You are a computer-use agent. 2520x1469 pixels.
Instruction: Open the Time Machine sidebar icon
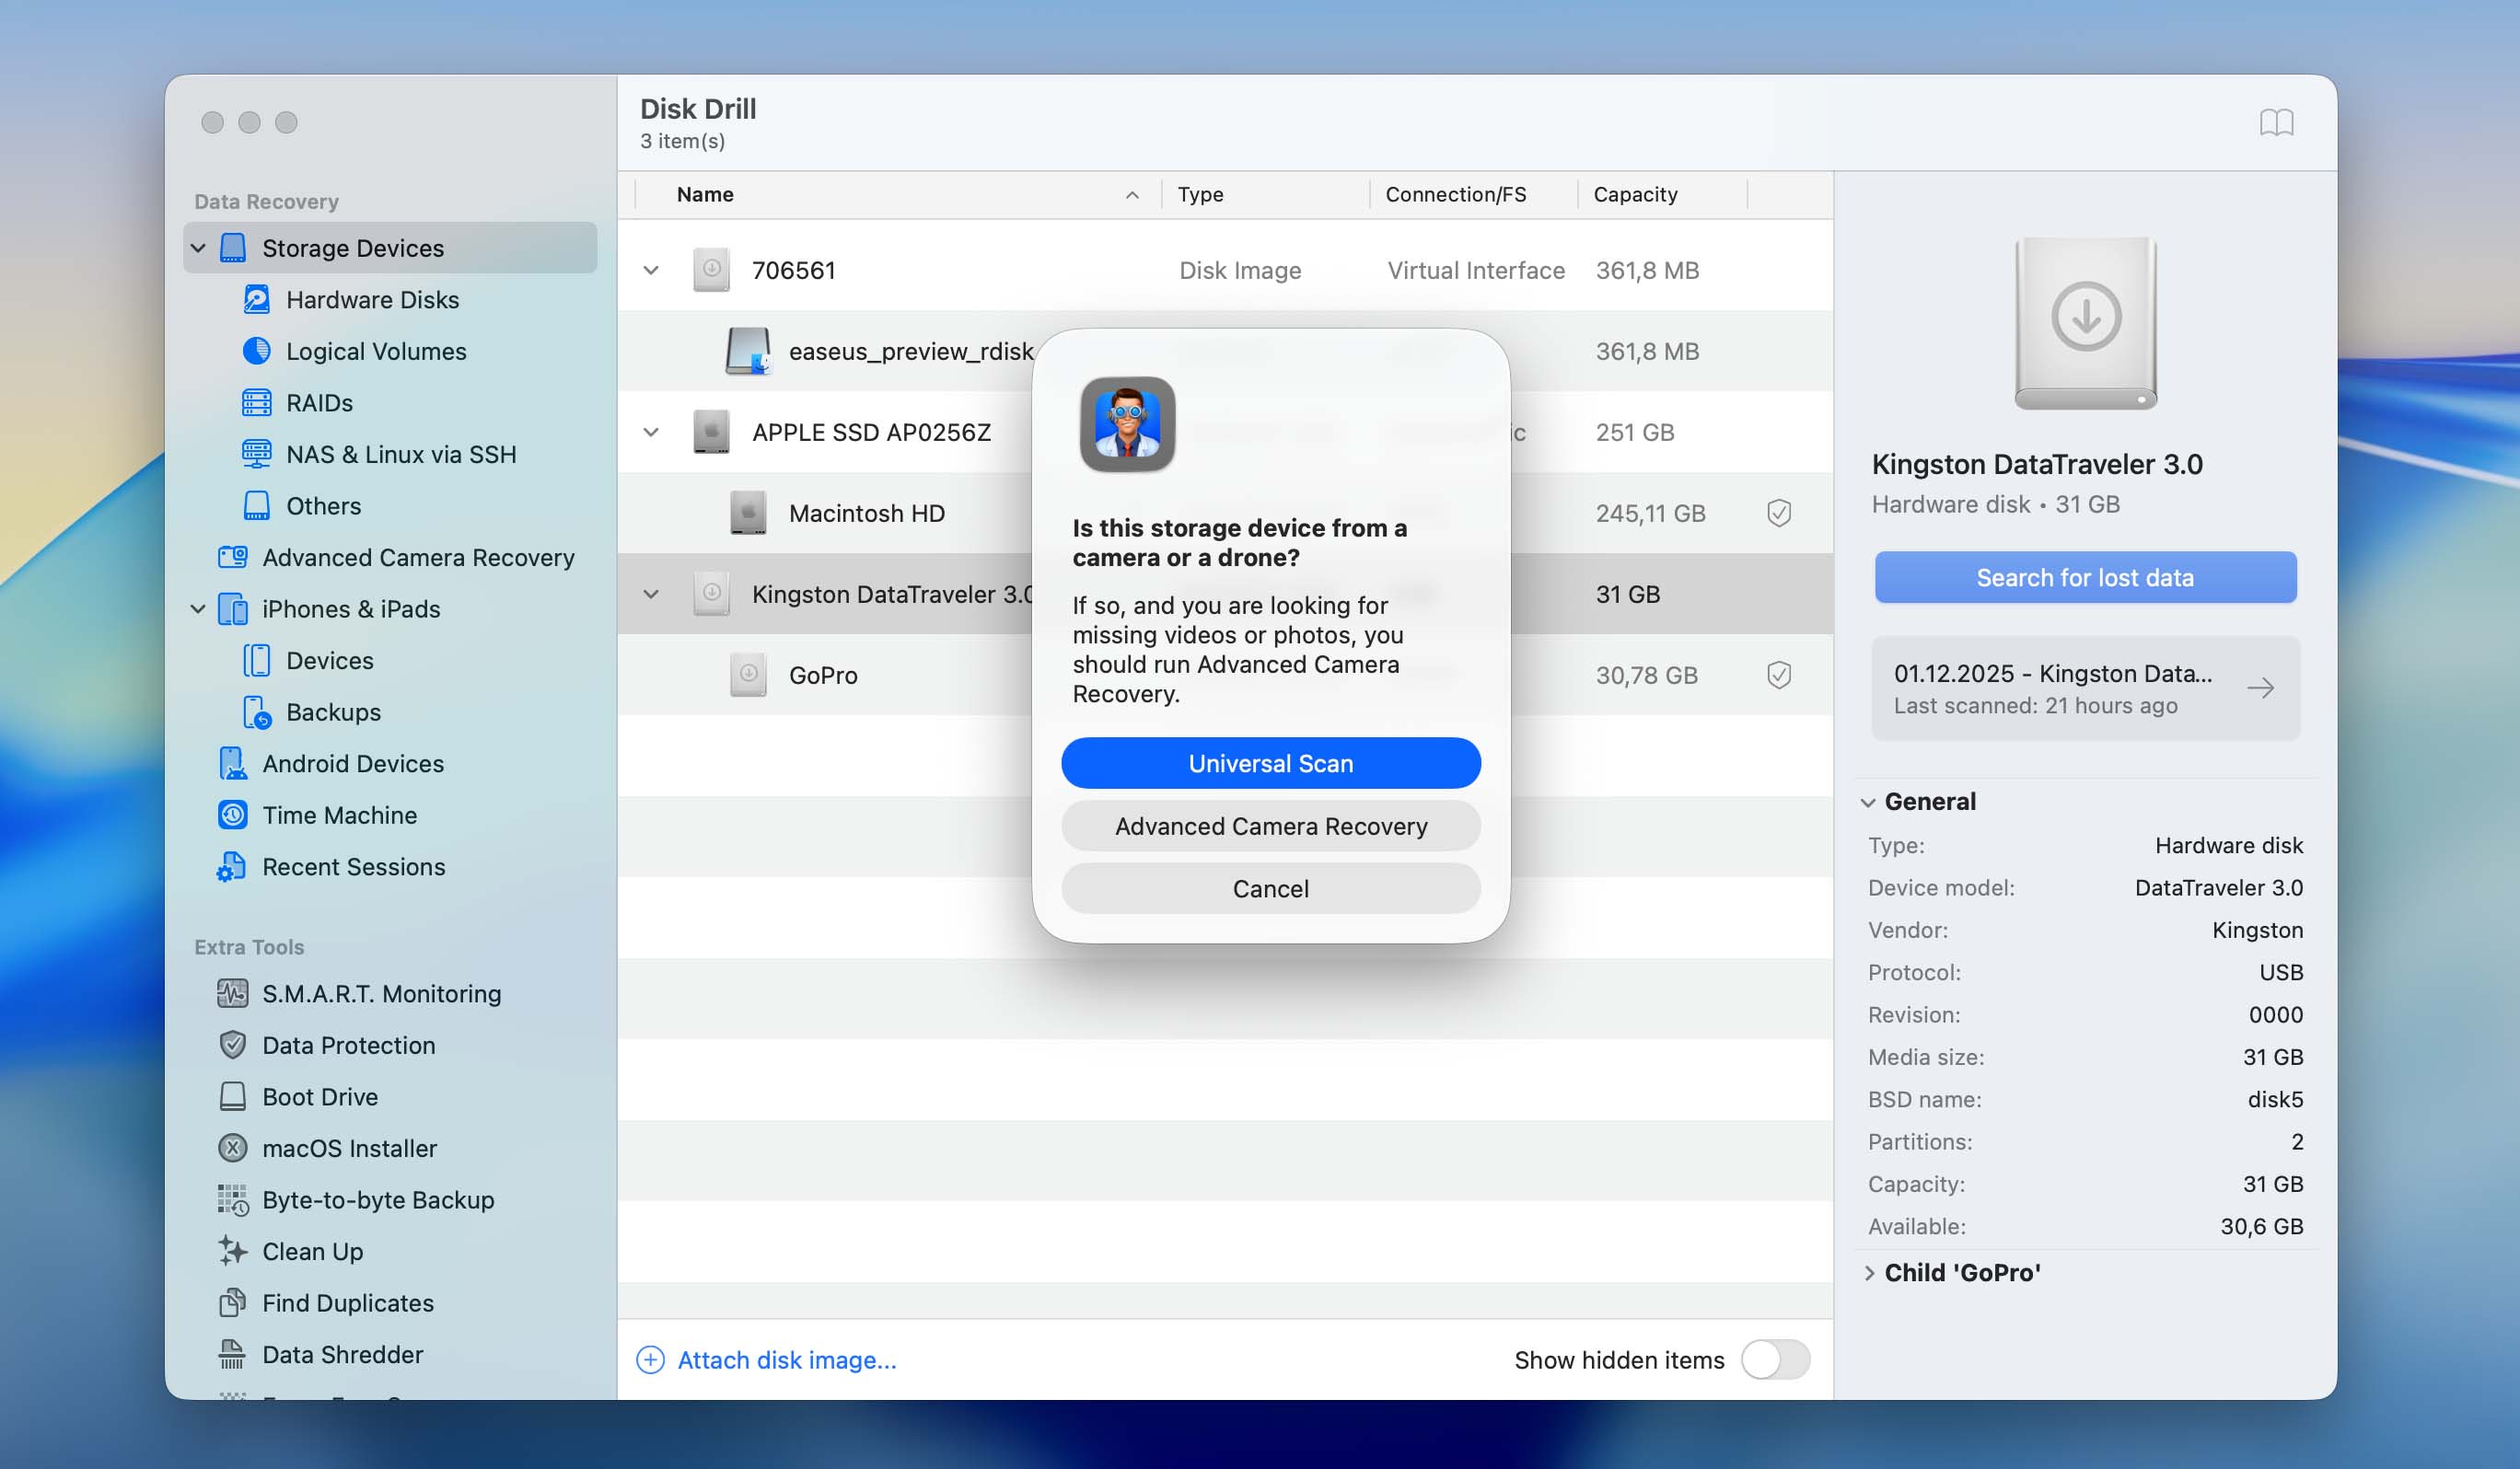tap(232, 815)
